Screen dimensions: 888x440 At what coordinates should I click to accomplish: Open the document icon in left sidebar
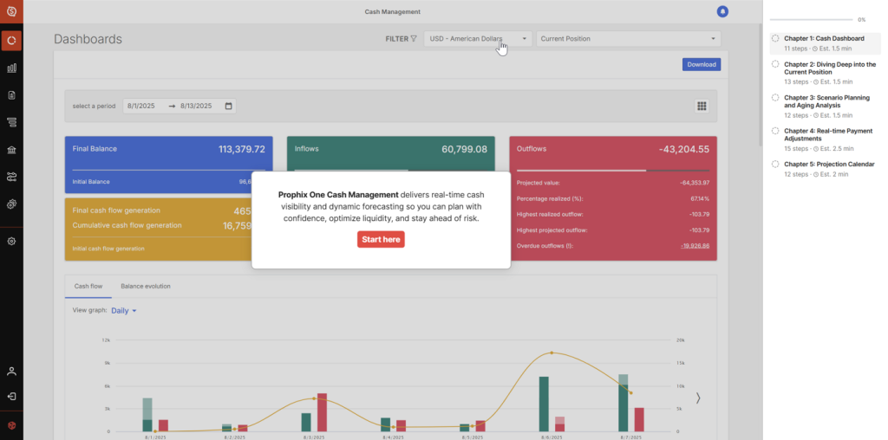pyautogui.click(x=11, y=95)
